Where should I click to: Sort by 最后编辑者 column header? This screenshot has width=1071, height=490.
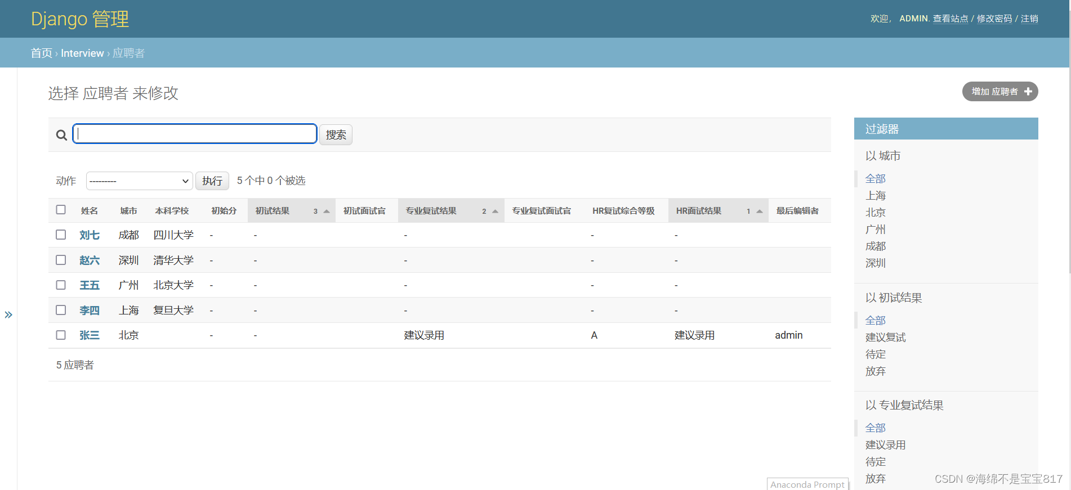click(x=797, y=211)
